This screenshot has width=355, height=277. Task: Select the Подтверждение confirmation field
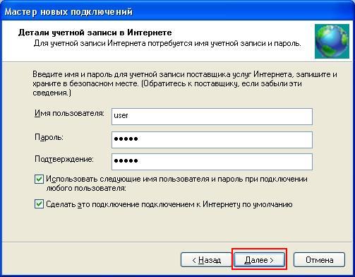tap(212, 162)
